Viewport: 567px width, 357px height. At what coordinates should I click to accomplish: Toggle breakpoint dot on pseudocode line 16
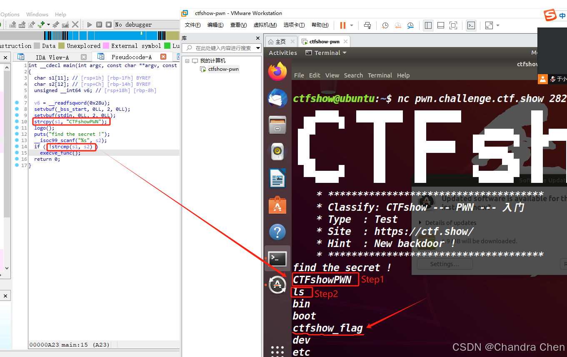(17, 159)
